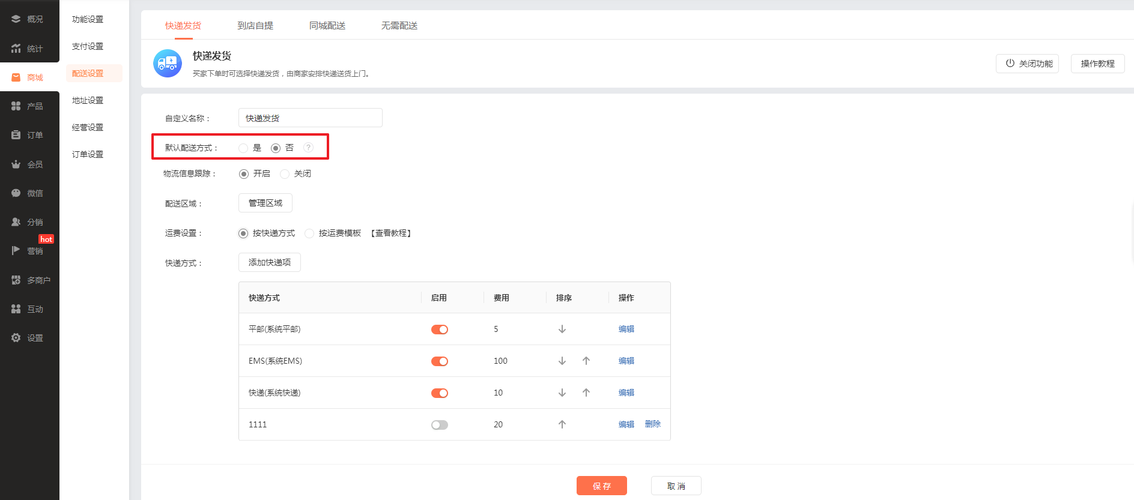This screenshot has height=500, width=1134.
Task: Open the 营销 marketing flag icon
Action: pyautogui.click(x=16, y=251)
